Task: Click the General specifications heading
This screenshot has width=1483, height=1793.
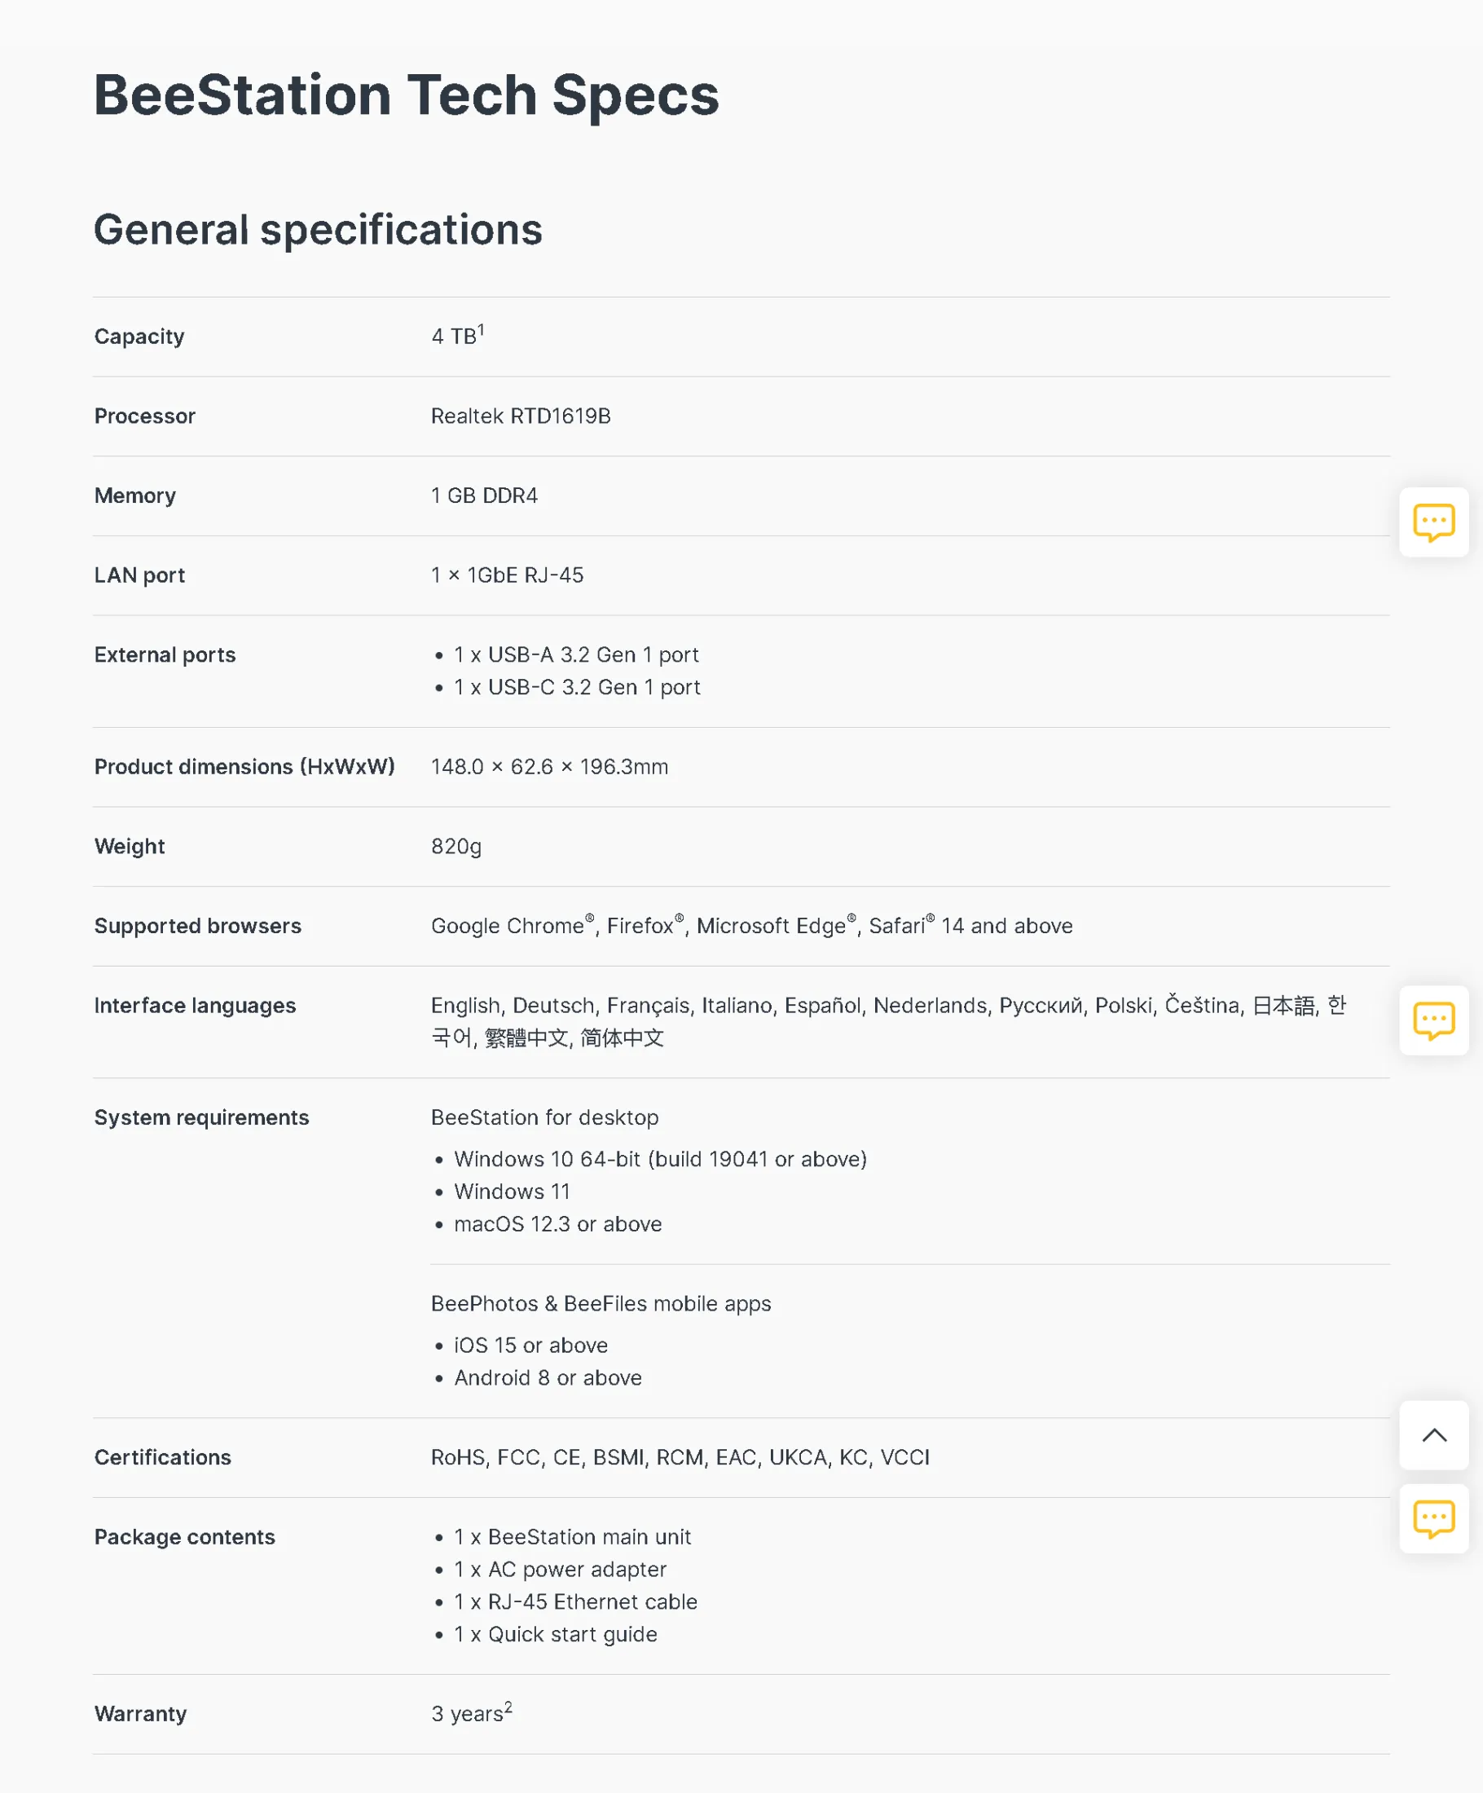Action: (318, 230)
